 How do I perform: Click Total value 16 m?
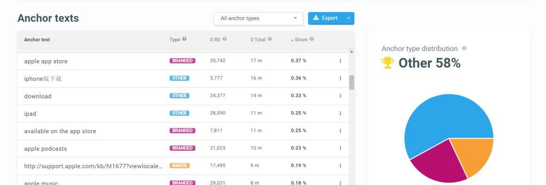tap(256, 78)
